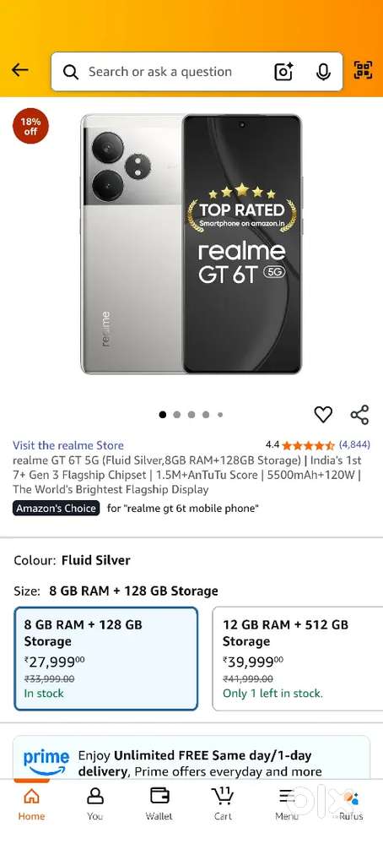
Task: Select 12 GB RAM + 512 GB option
Action: click(x=298, y=659)
